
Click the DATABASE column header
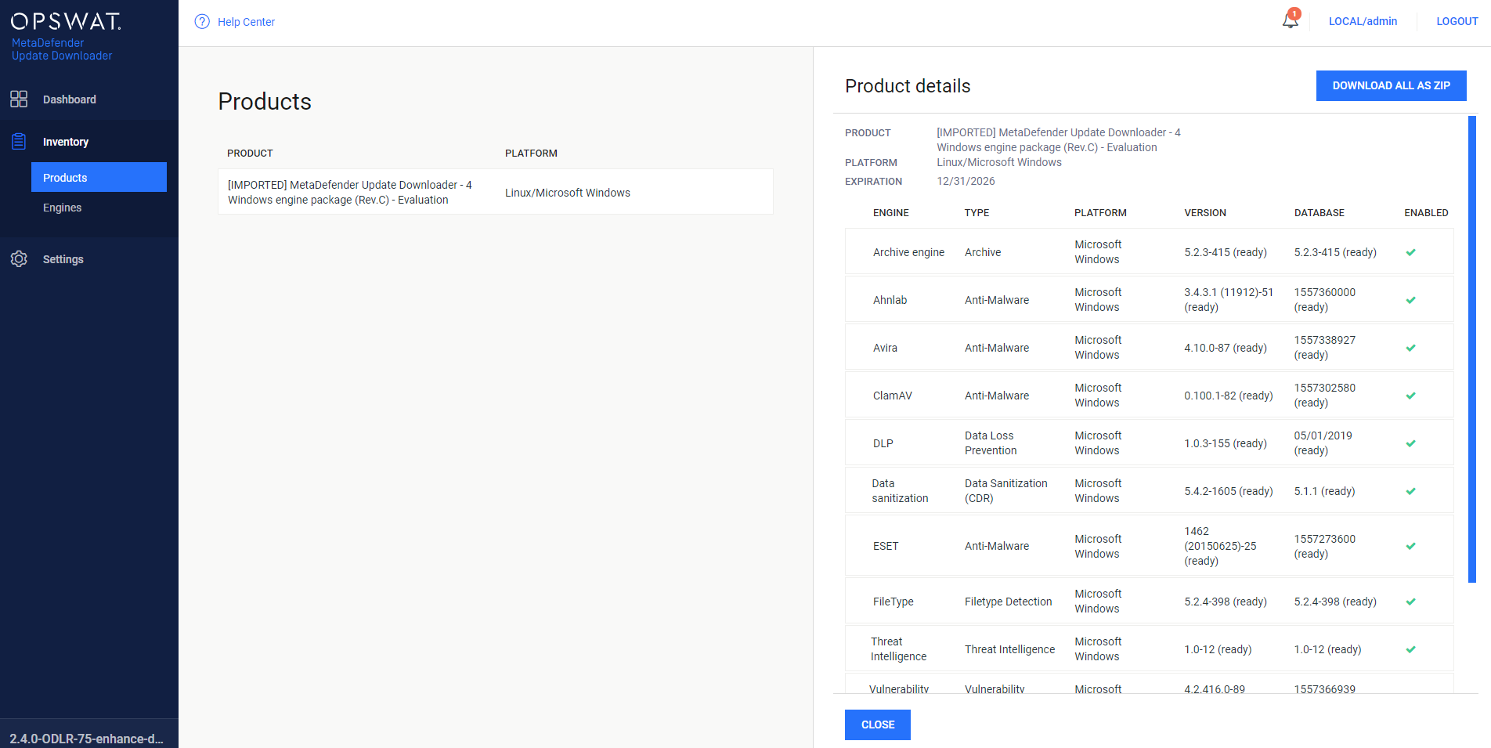[1319, 213]
